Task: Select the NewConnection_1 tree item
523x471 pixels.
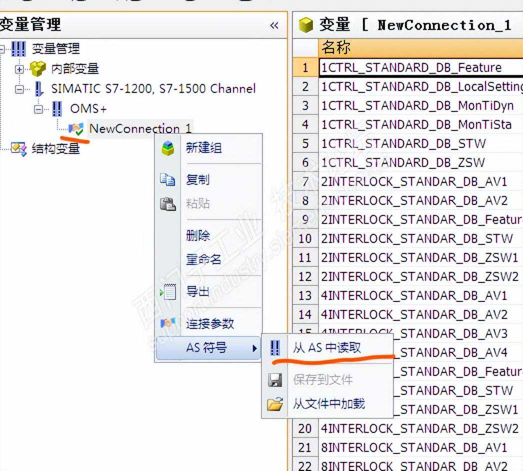Action: click(140, 128)
